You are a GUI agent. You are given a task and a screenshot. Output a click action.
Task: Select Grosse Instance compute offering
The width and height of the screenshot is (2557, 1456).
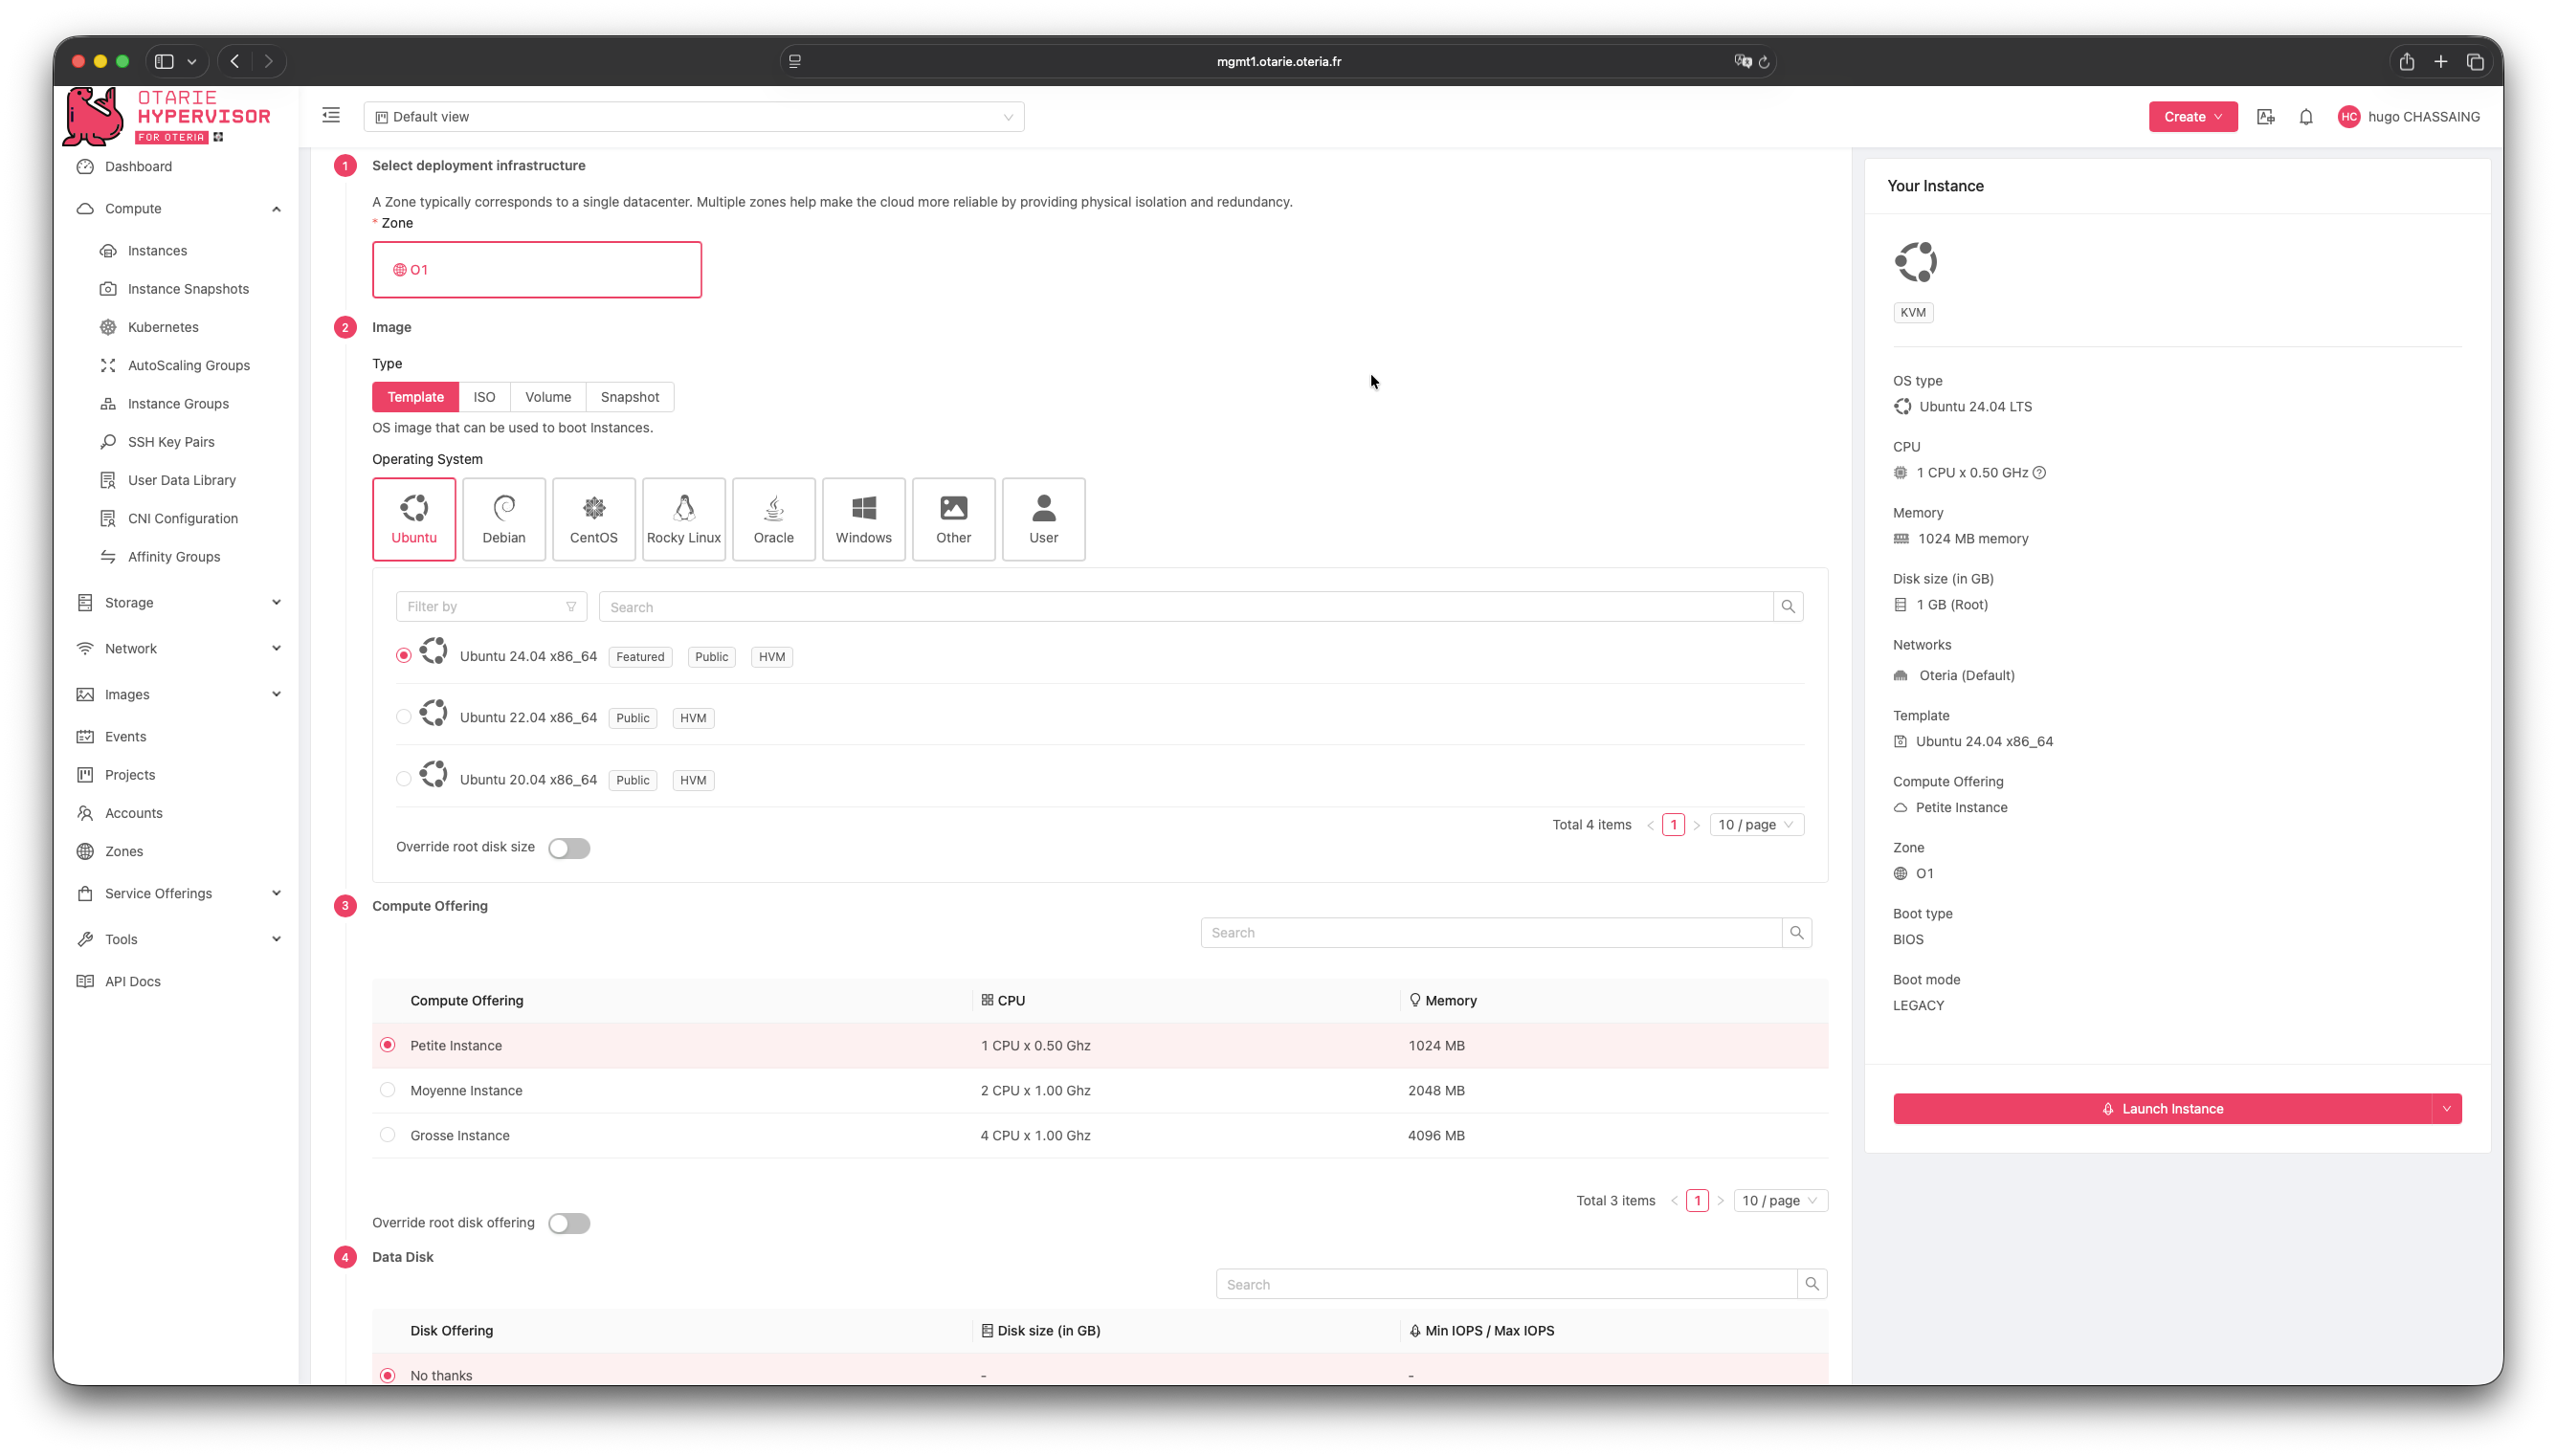pyautogui.click(x=1100, y=1136)
